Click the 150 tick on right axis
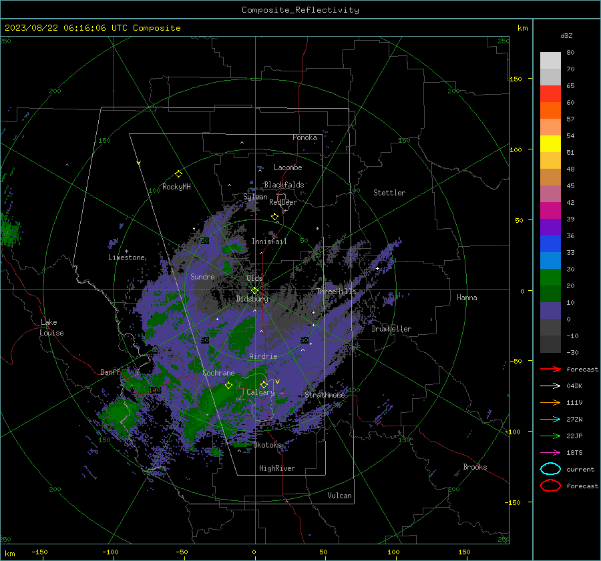This screenshot has height=561, width=601. tap(516, 79)
